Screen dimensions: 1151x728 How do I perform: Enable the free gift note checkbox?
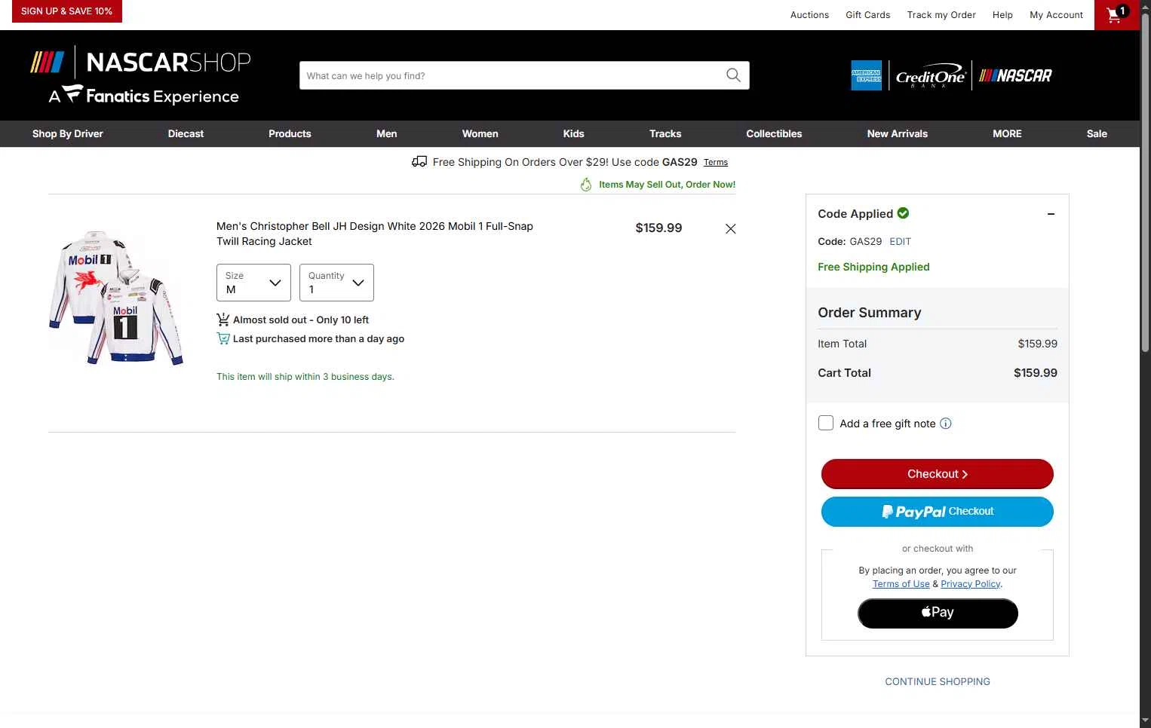pyautogui.click(x=826, y=424)
